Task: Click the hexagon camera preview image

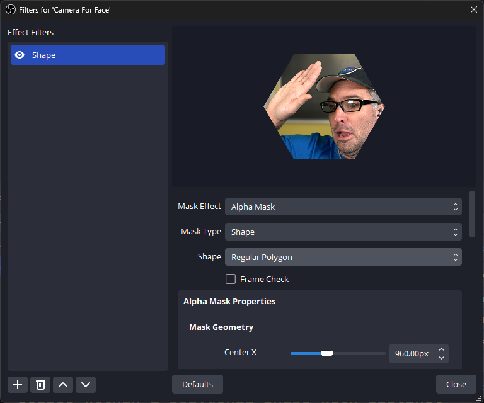Action: pos(324,106)
